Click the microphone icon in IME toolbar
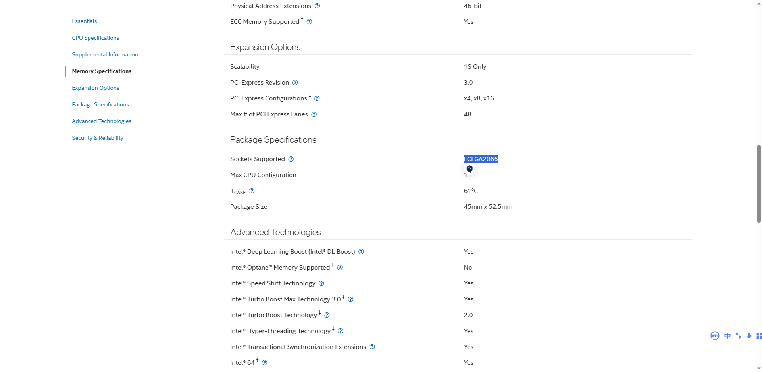This screenshot has height=372, width=762. [749, 336]
